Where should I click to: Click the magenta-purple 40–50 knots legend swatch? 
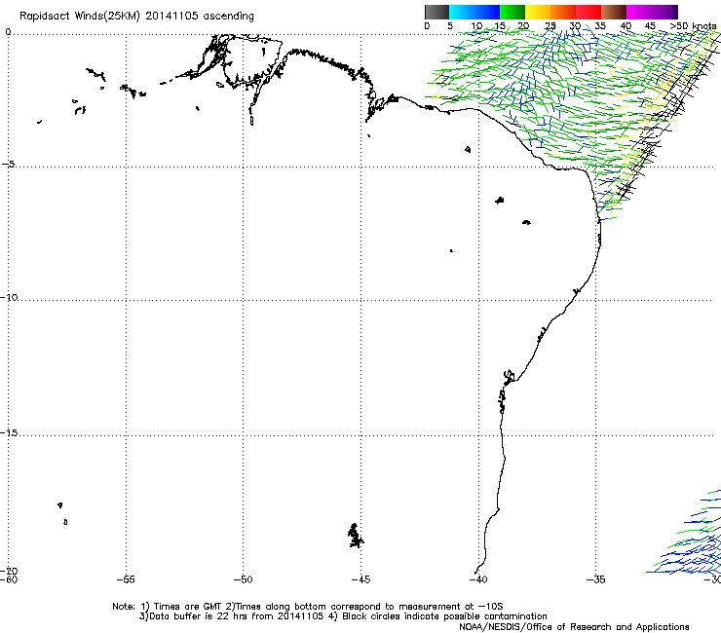click(x=652, y=12)
